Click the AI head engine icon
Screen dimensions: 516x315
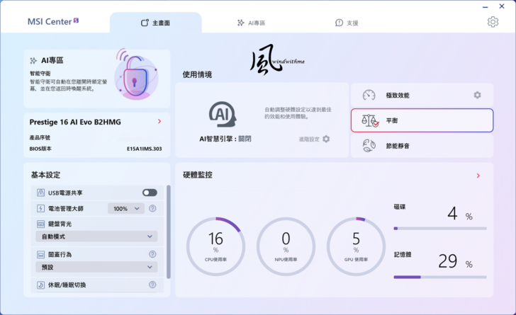[223, 114]
